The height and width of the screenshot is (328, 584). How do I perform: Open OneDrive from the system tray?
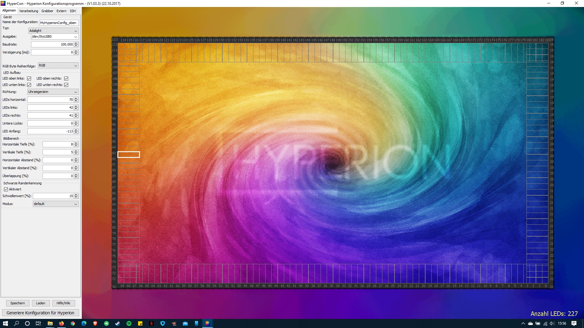coord(530,323)
